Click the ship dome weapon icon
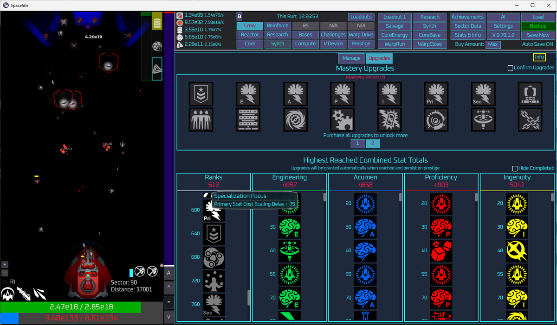Viewport: 557px width, 325px height. pyautogui.click(x=8, y=294)
